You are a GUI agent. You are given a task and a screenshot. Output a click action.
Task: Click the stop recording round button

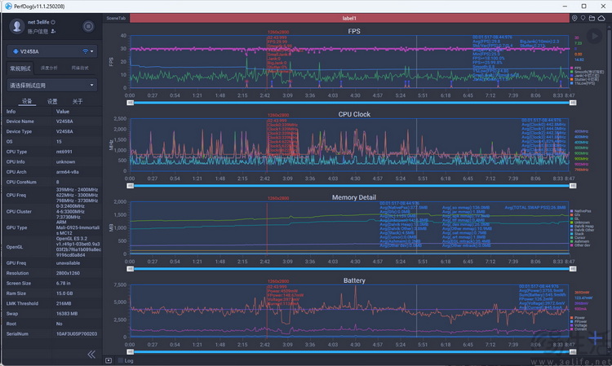88,26
